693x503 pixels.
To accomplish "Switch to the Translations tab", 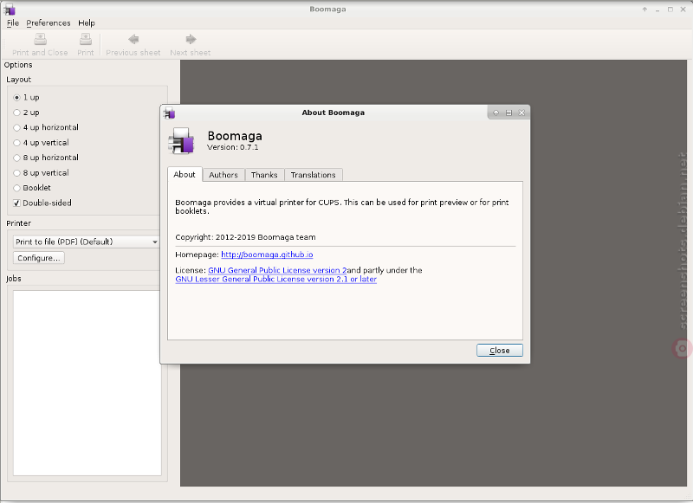I will click(313, 175).
